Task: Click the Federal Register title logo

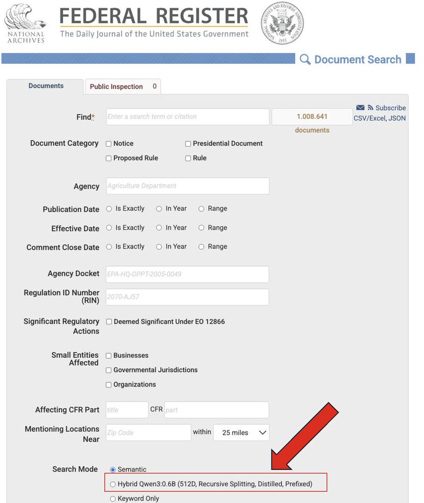Action: 154,23
